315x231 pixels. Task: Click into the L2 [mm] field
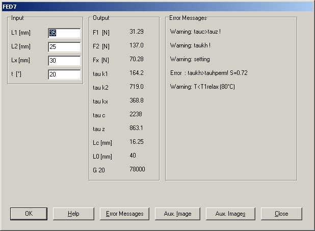[64, 47]
